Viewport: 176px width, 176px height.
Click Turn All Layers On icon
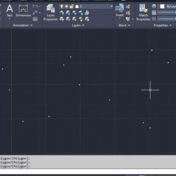click(x=62, y=19)
